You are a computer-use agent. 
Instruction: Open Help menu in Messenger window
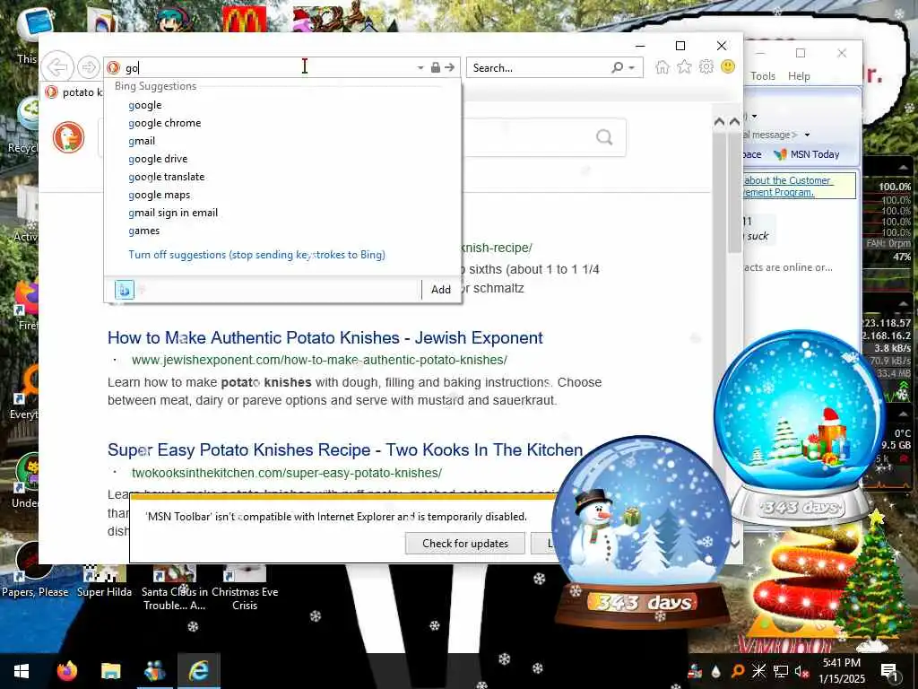(x=799, y=76)
